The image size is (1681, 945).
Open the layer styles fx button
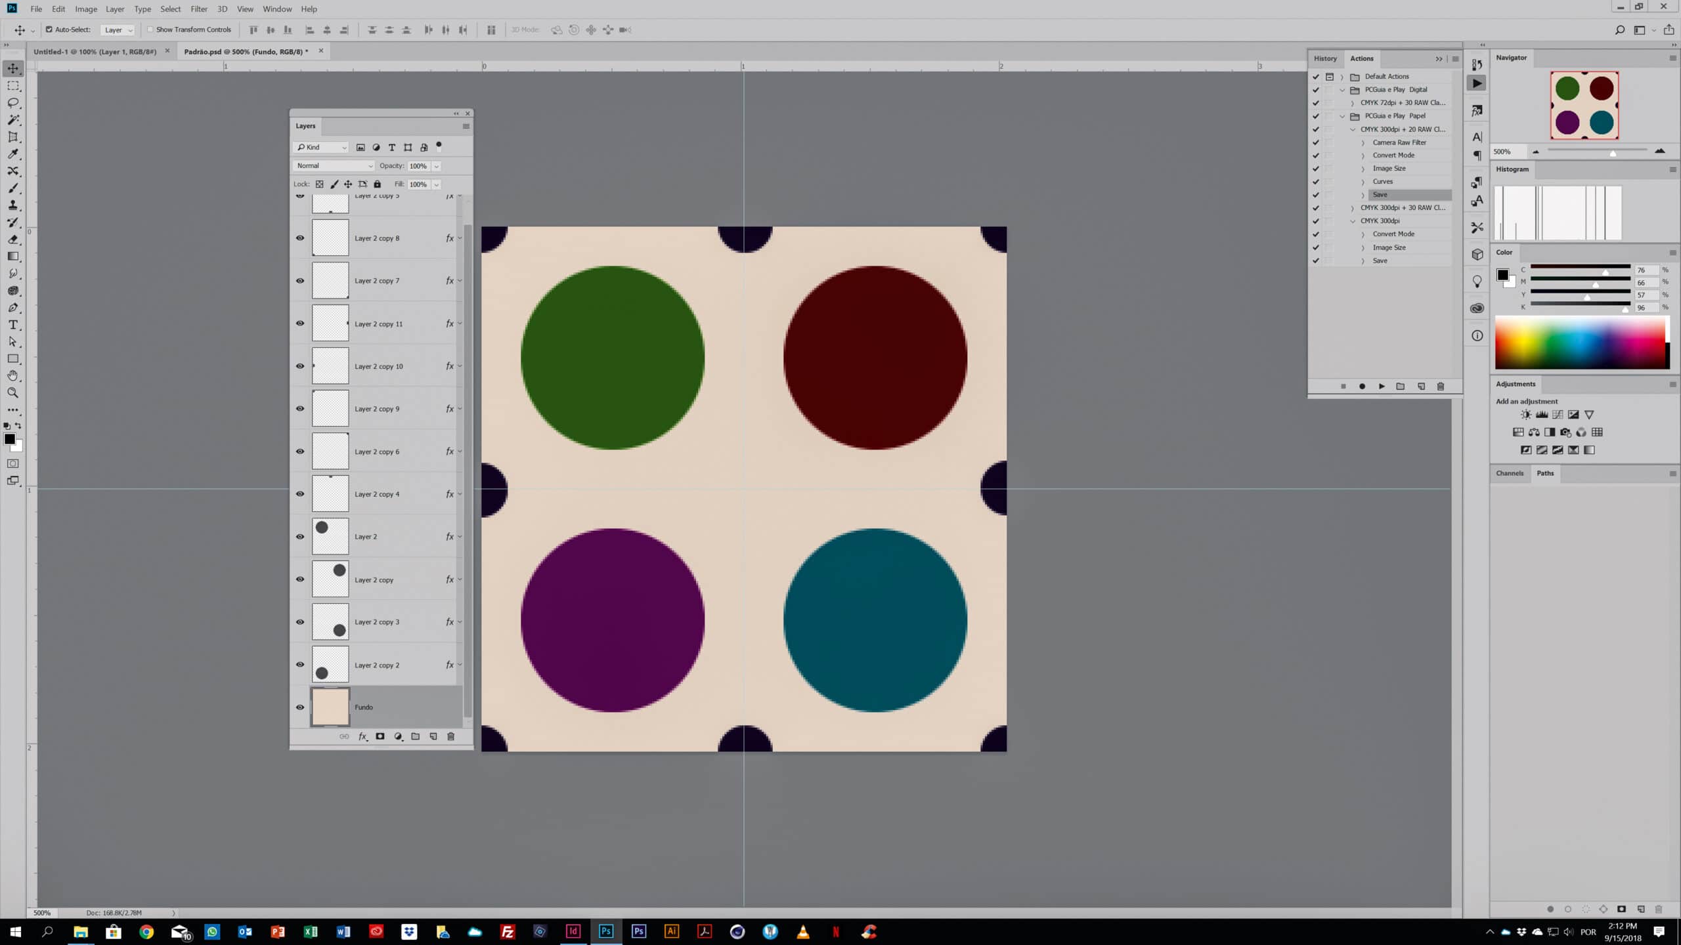[x=362, y=736]
